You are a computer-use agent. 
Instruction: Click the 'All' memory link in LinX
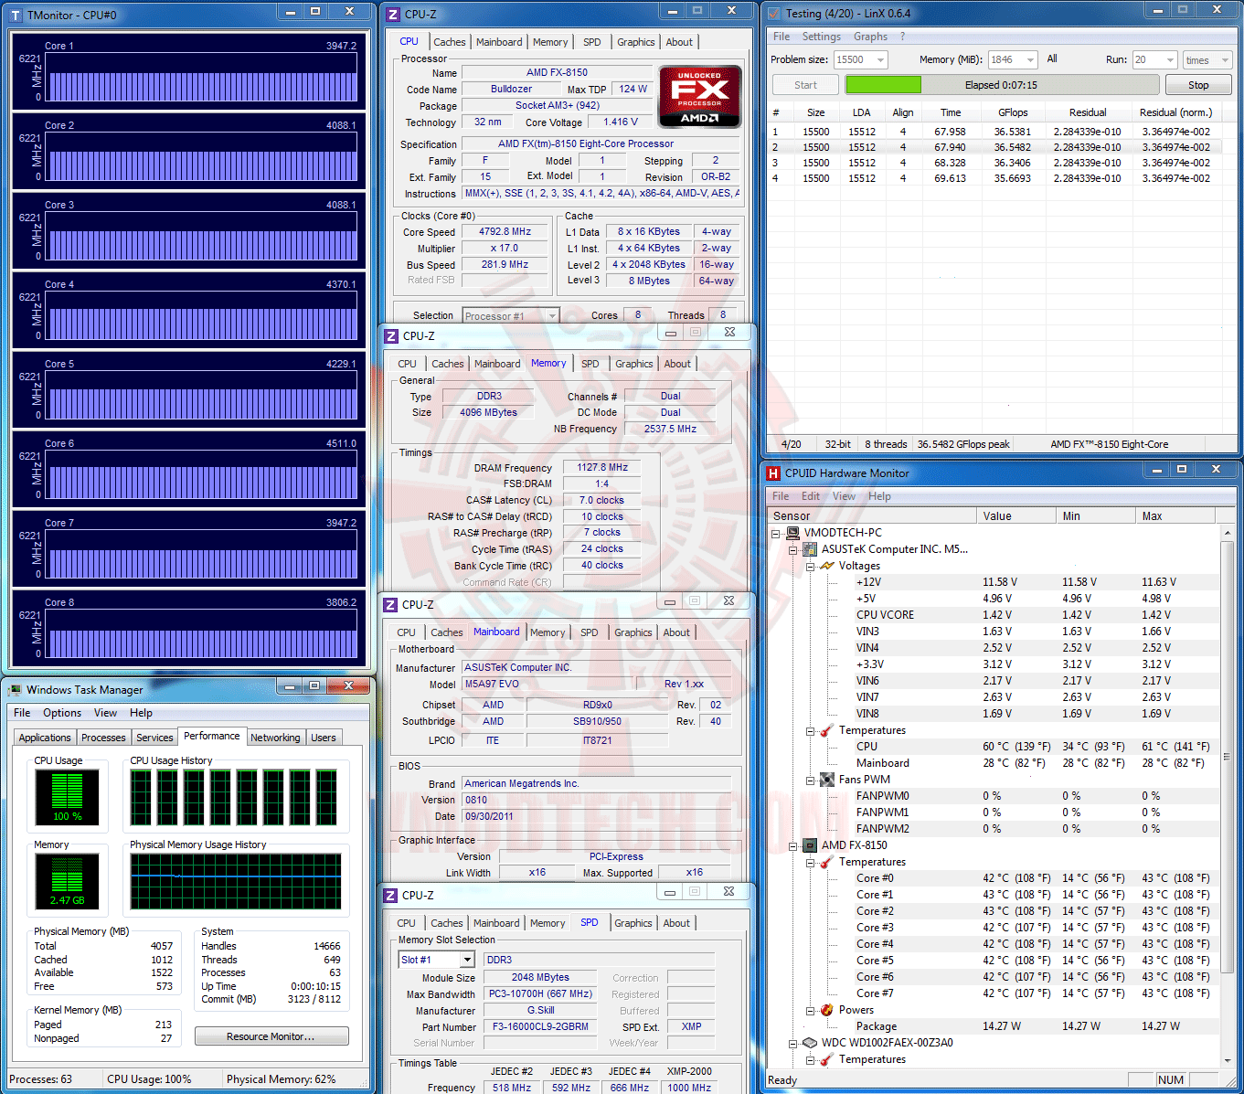(1052, 58)
